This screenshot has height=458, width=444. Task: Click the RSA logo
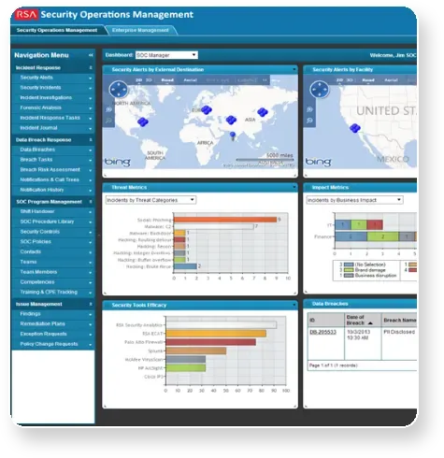pyautogui.click(x=26, y=15)
